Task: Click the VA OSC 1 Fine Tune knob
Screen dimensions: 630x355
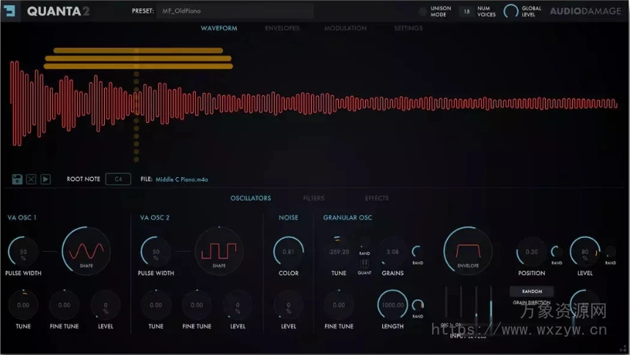Action: (65, 305)
